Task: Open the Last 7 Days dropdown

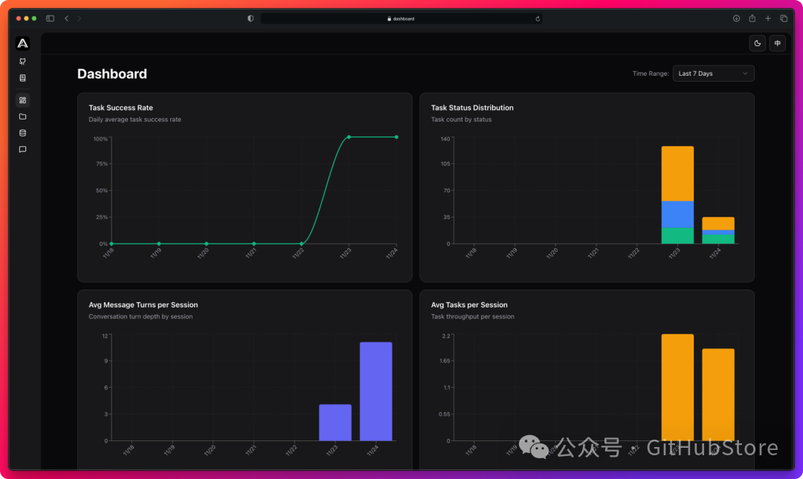Action: click(x=713, y=74)
